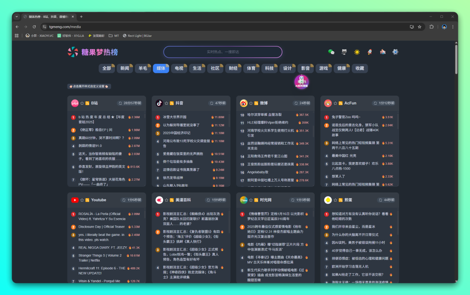Select the 新闻 category tab

(x=125, y=68)
